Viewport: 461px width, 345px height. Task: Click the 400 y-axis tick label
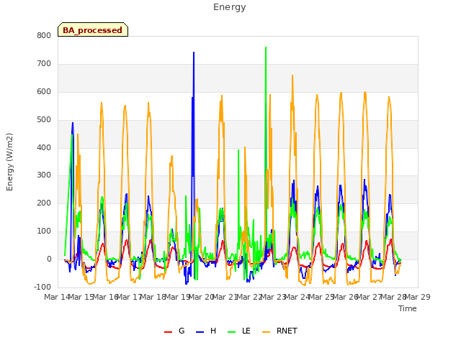point(44,147)
